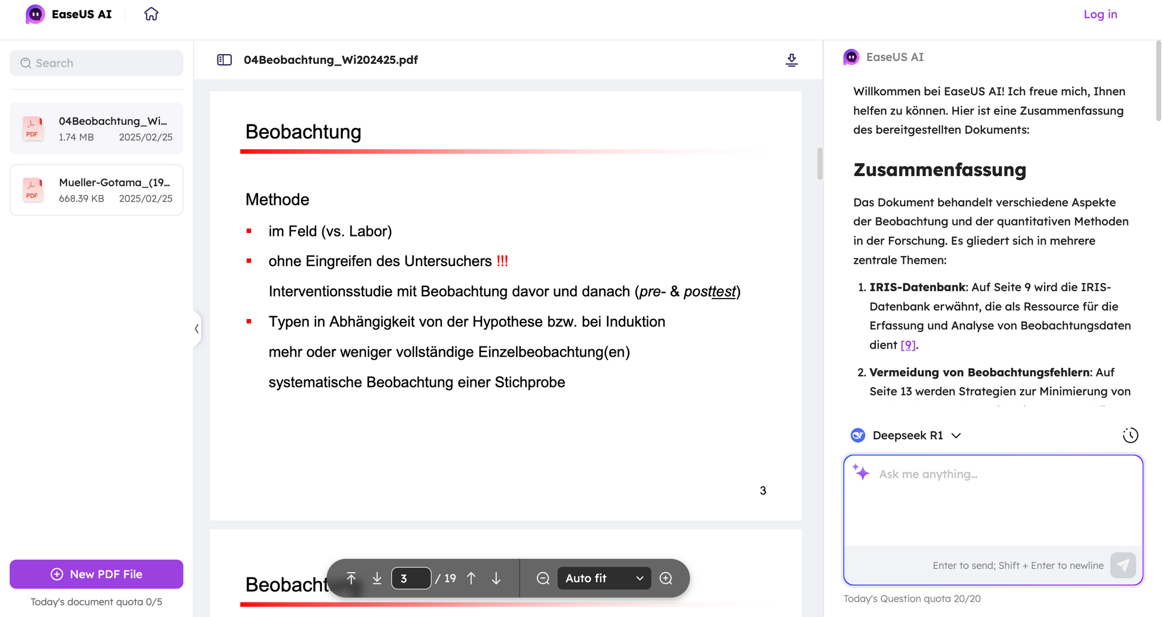Go to next page down arrow

coord(496,578)
